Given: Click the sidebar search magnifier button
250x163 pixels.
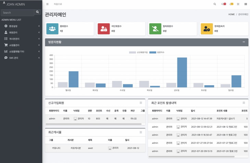Looking at the screenshot, I should pyautogui.click(x=38, y=12).
